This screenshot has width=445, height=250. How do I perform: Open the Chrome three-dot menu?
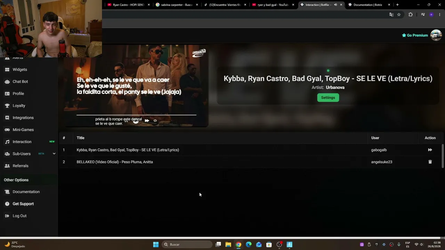click(439, 15)
